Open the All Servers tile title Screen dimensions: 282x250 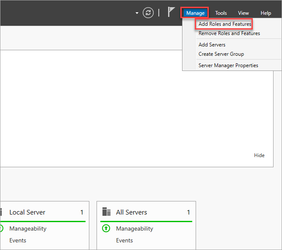131,212
